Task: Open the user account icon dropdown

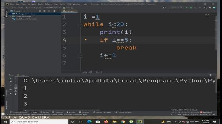Action: point(164,8)
